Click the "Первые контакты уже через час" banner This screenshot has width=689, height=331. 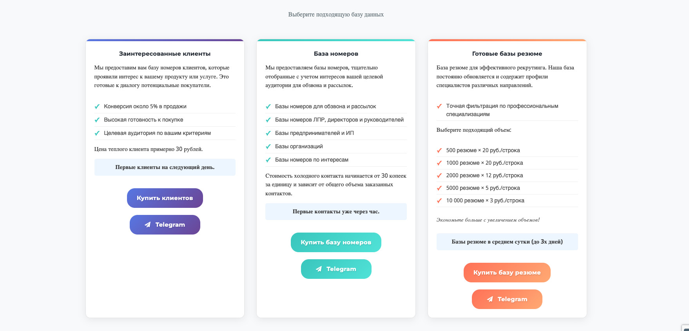[x=336, y=211]
